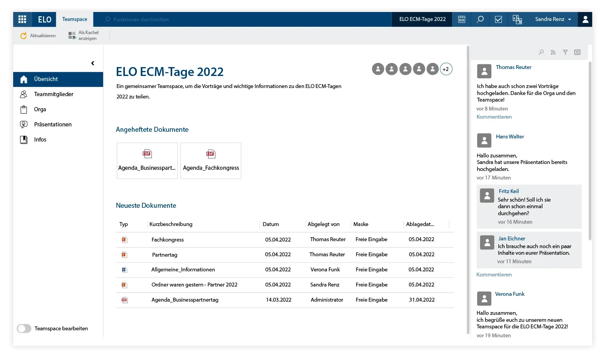Open pinned document Agenda_Businesspart...
The image size is (605, 359).
tap(147, 161)
